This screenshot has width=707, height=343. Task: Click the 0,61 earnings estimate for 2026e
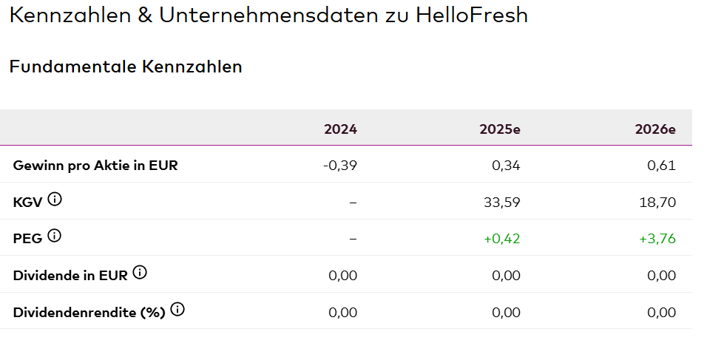[x=661, y=166]
